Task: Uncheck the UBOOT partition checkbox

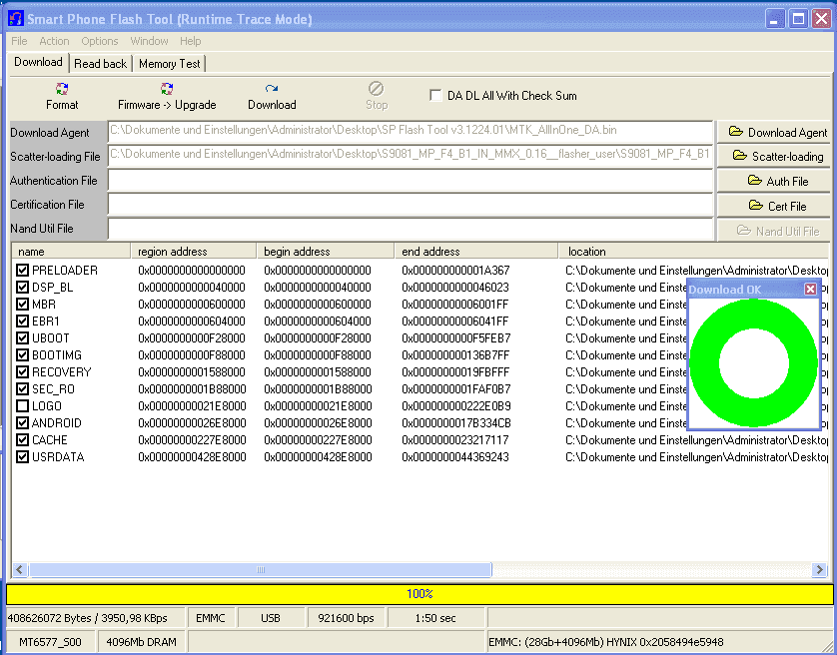Action: 22,337
